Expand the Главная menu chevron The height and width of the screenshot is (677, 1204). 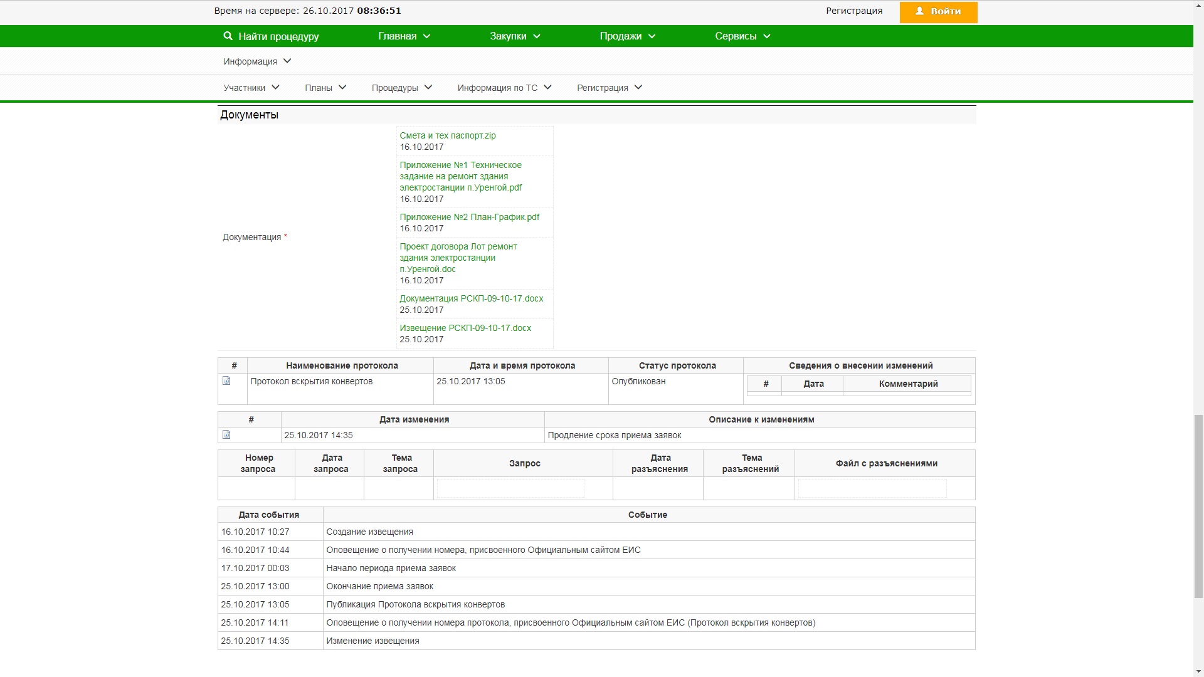[x=427, y=36]
